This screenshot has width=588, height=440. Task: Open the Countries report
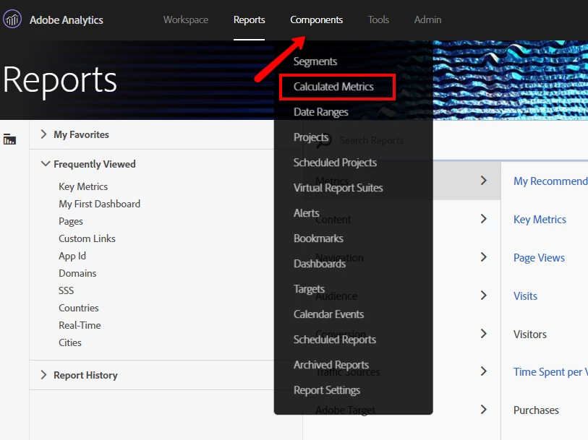tap(78, 308)
